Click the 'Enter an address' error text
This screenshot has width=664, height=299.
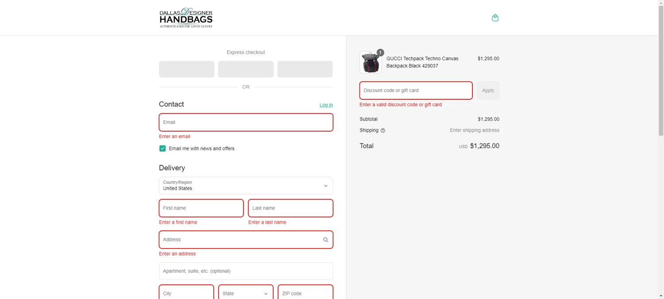click(177, 254)
